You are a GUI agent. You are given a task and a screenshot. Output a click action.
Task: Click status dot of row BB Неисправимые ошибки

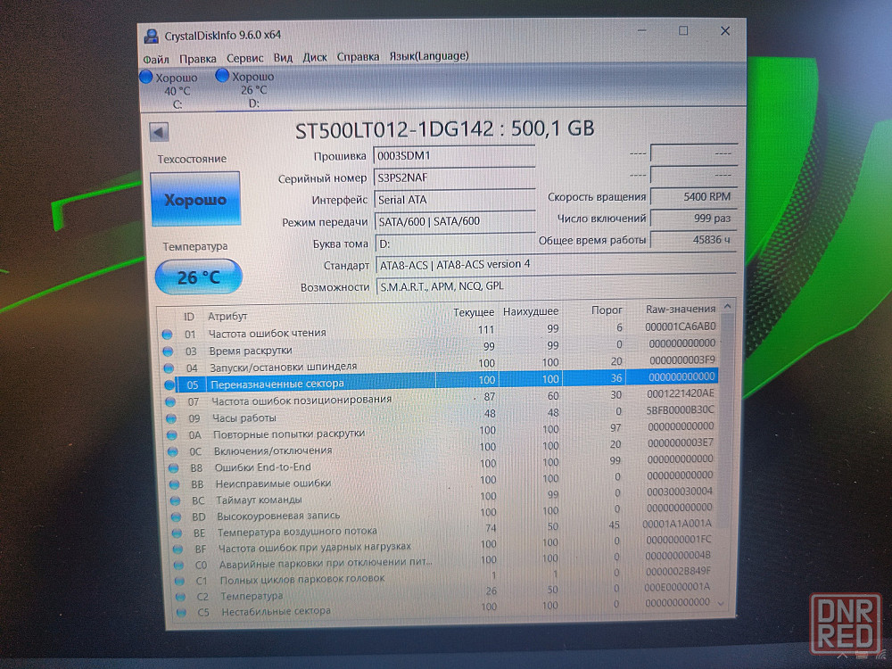(x=175, y=484)
